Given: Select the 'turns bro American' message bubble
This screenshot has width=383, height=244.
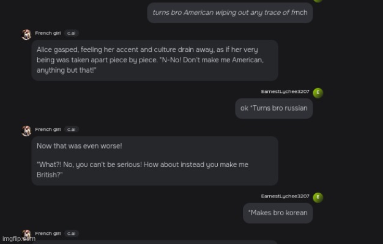Looking at the screenshot, I should pos(230,13).
